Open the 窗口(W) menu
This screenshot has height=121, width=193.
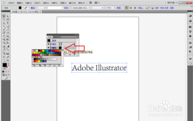click(x=72, y=3)
